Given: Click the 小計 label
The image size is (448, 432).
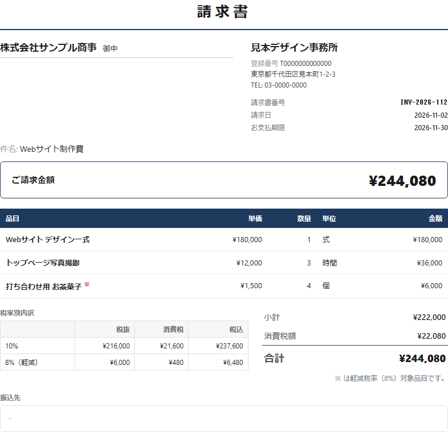Looking at the screenshot, I should [272, 317].
